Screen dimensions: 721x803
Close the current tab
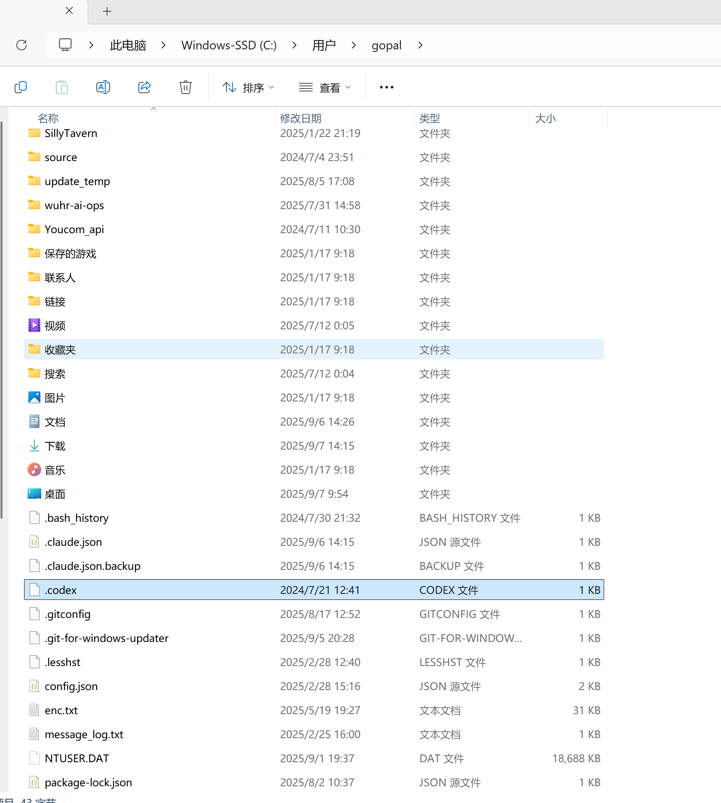[x=69, y=11]
